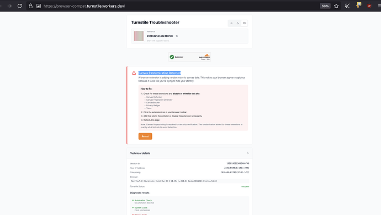Click the System Clock result
381x215 pixels.
(x=141, y=208)
